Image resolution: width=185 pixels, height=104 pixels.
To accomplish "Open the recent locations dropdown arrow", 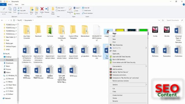I will point(8,20).
